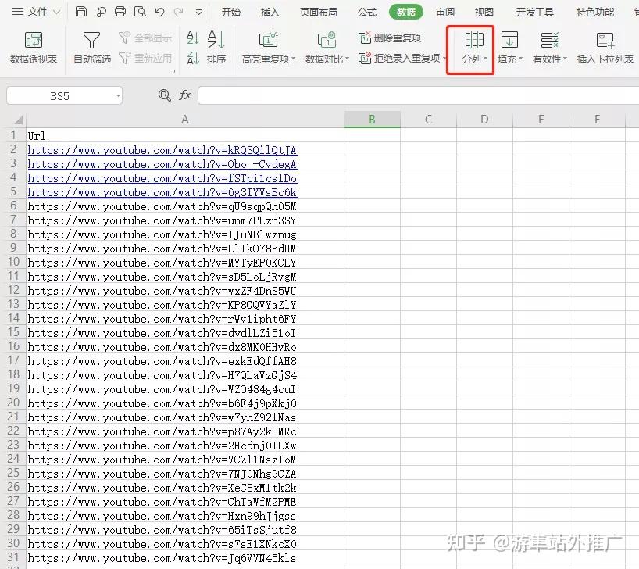Select column C header
Image resolution: width=639 pixels, height=569 pixels.
428,120
